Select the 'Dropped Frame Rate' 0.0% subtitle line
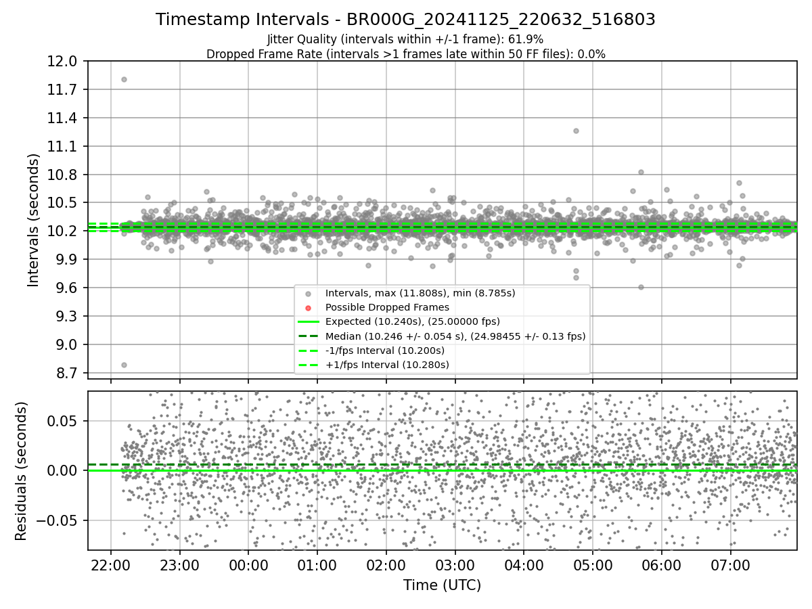The image size is (812, 609). coord(405,54)
